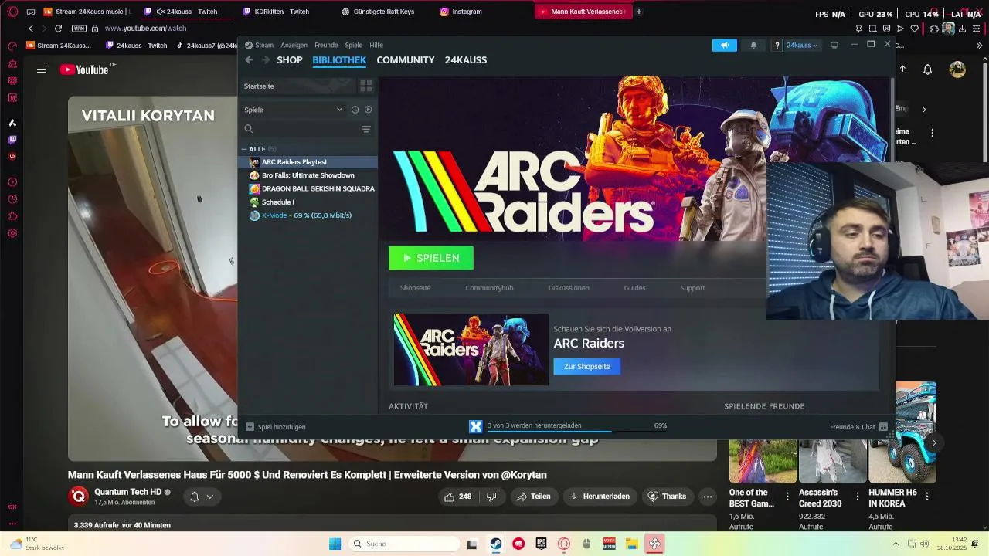The height and width of the screenshot is (556, 989).
Task: Open the Diskussionen link
Action: click(569, 288)
